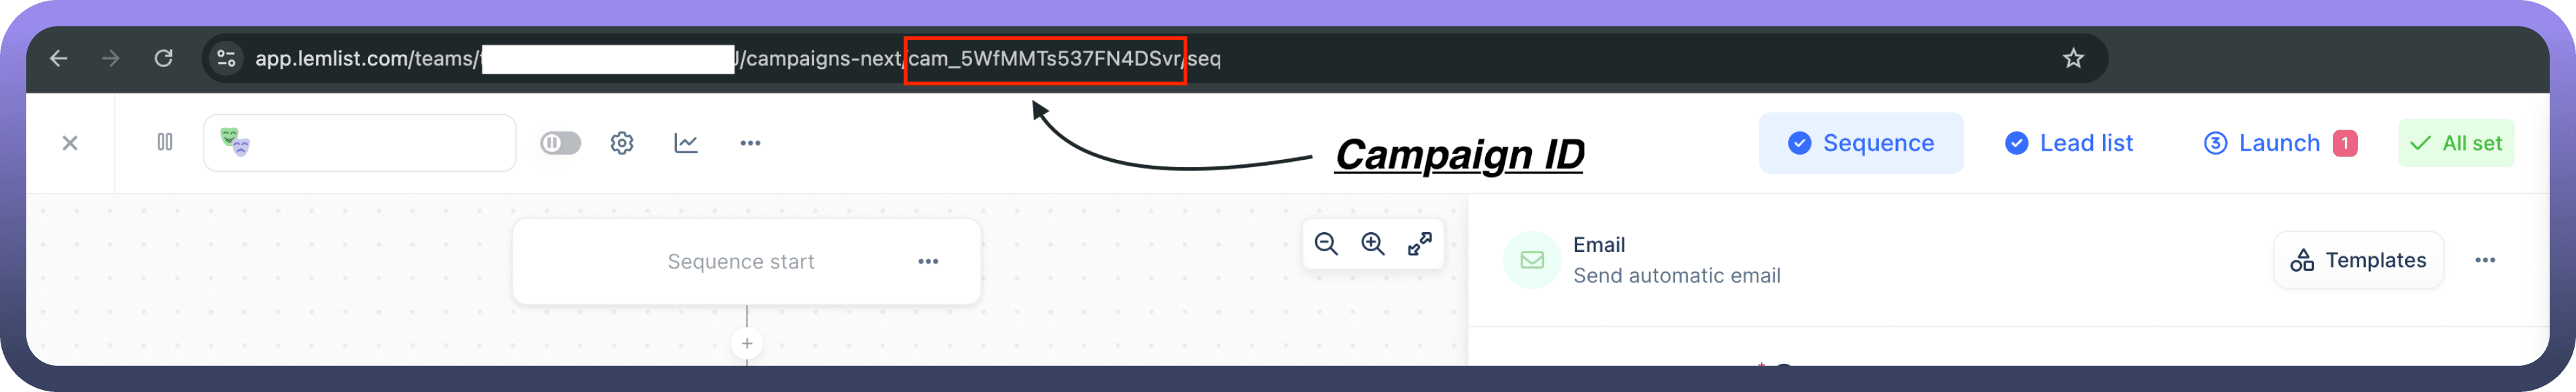The image size is (2576, 392).
Task: Open campaign settings gear icon
Action: [x=622, y=143]
